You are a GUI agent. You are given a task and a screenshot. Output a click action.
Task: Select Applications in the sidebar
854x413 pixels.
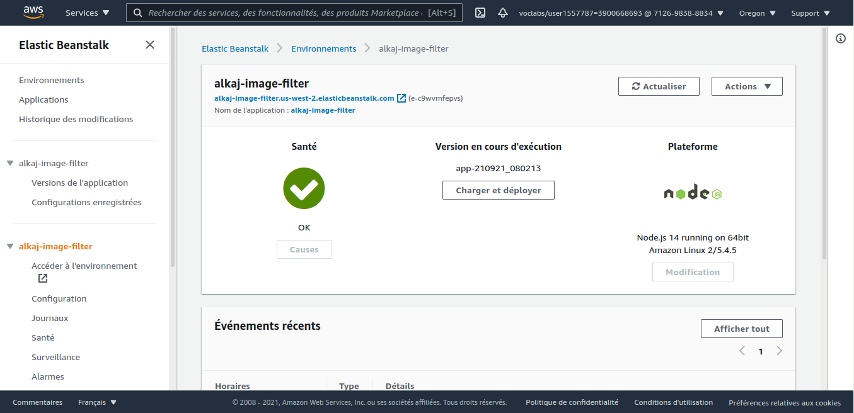[x=43, y=99]
